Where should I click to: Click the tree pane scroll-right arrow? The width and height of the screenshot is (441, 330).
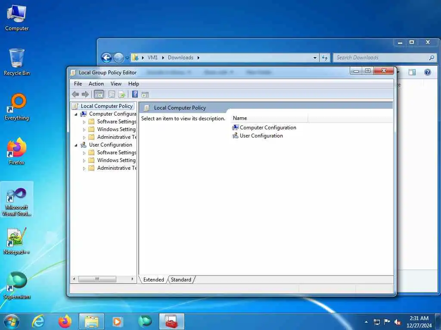point(132,279)
